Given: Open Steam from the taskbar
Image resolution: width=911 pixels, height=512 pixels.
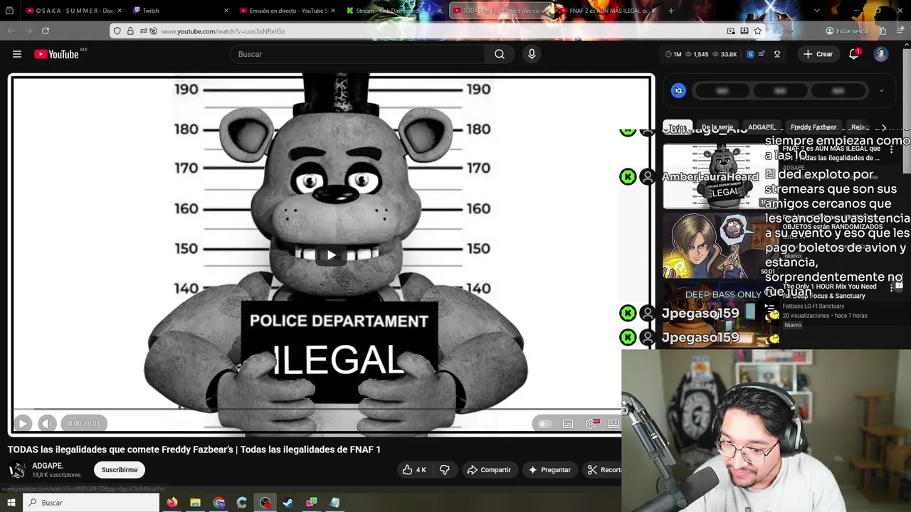Looking at the screenshot, I should 288,503.
